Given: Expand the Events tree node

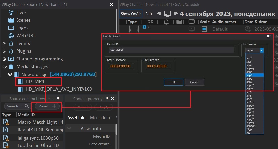Looking at the screenshot, I should coord(5,43).
